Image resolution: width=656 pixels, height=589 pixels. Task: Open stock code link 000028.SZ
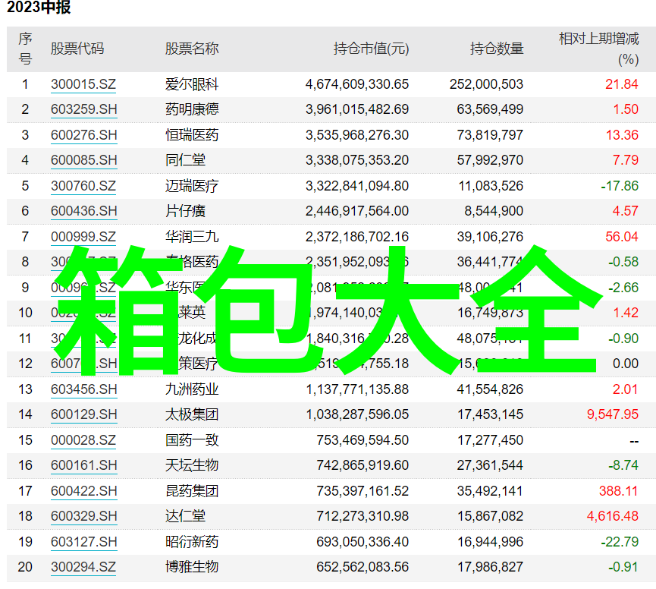(x=83, y=440)
